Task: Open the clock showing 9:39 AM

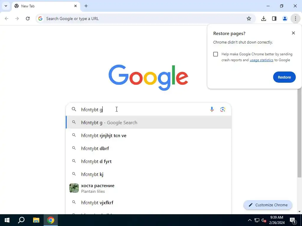Action: (x=277, y=220)
